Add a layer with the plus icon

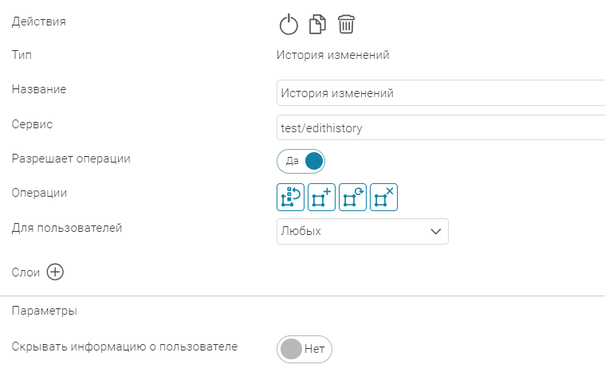[55, 272]
